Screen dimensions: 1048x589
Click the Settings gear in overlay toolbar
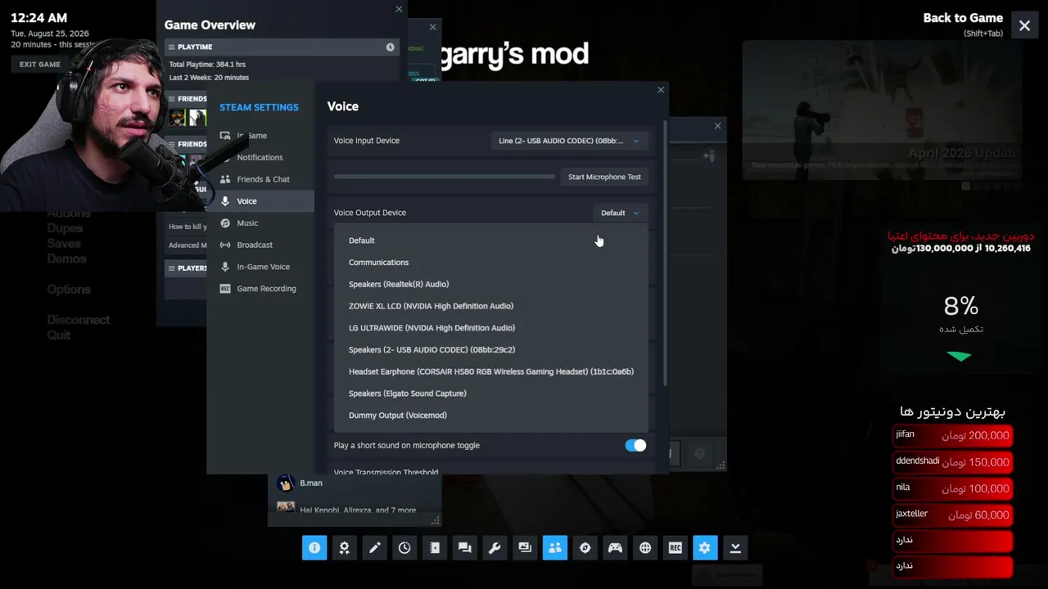click(x=705, y=548)
